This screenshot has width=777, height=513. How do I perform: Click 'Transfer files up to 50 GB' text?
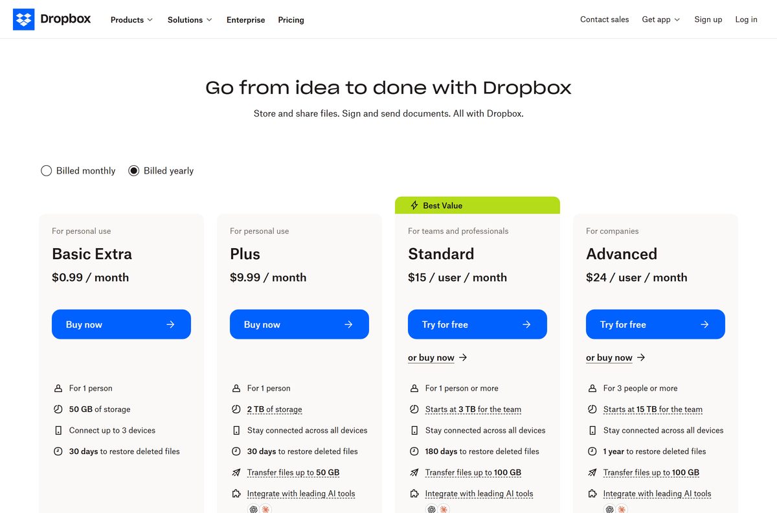tap(293, 473)
